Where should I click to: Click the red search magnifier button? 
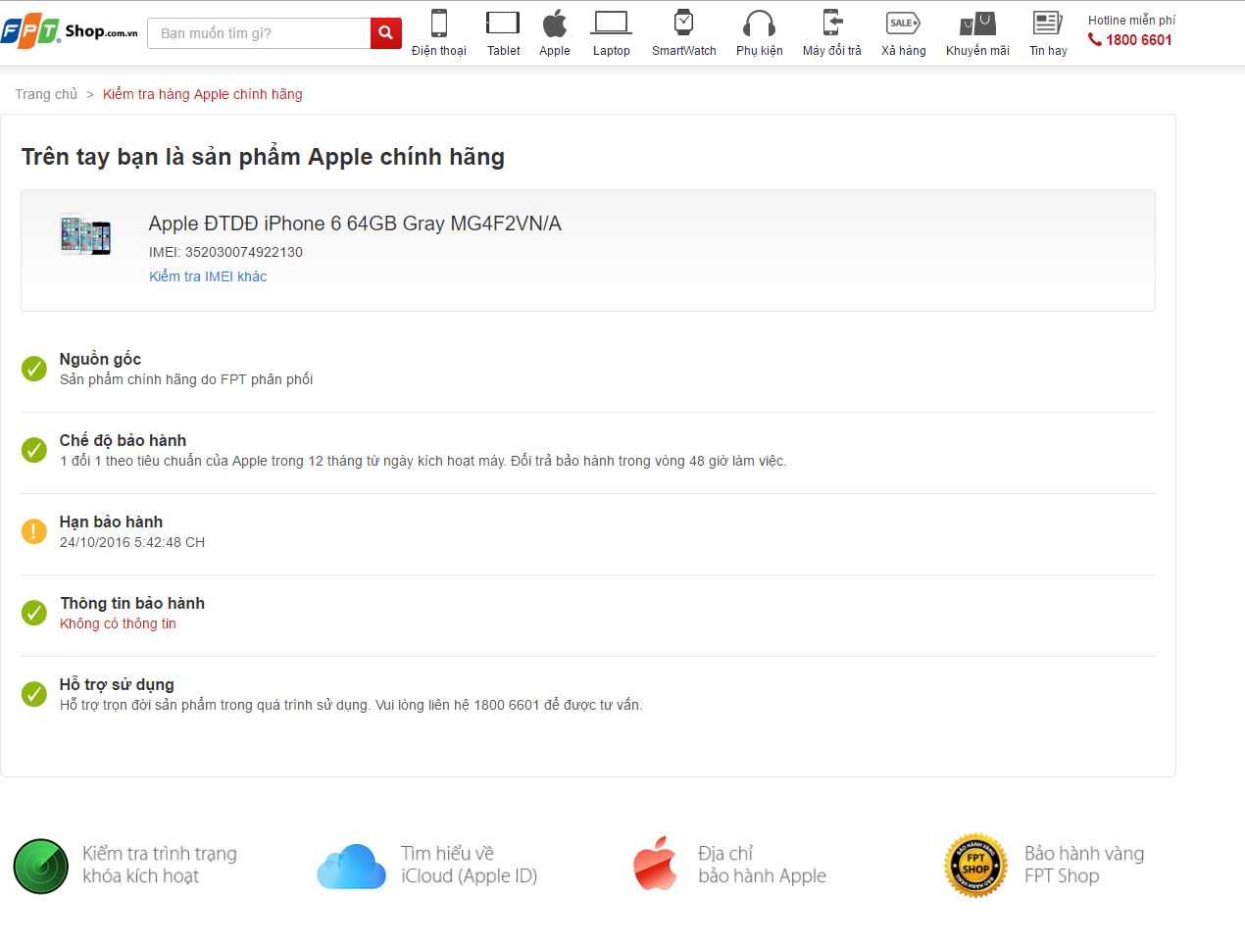[385, 33]
